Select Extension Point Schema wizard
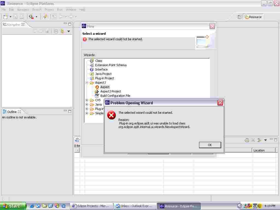Viewport: 280px width, 210px height. (111, 65)
